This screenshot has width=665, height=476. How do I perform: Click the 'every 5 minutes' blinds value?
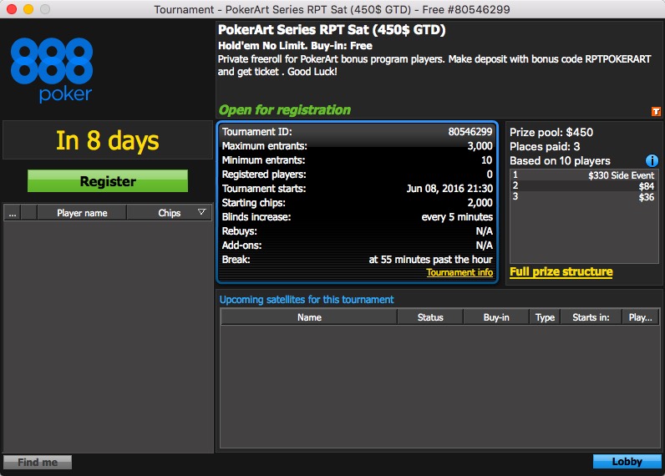click(x=457, y=217)
